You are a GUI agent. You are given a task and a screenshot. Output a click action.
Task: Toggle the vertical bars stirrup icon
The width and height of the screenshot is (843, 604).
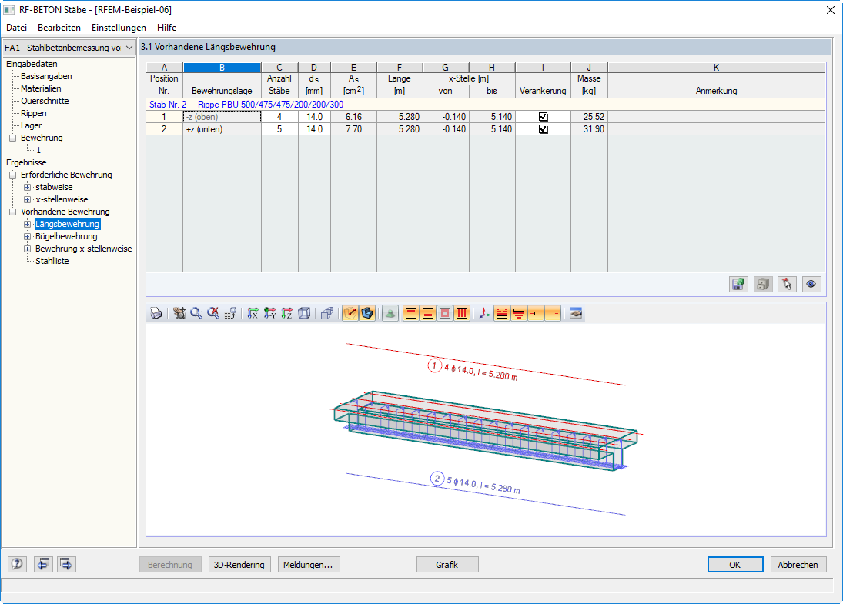462,313
